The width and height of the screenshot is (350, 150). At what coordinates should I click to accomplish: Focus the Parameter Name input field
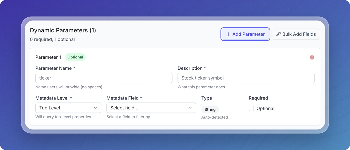(x=104, y=78)
